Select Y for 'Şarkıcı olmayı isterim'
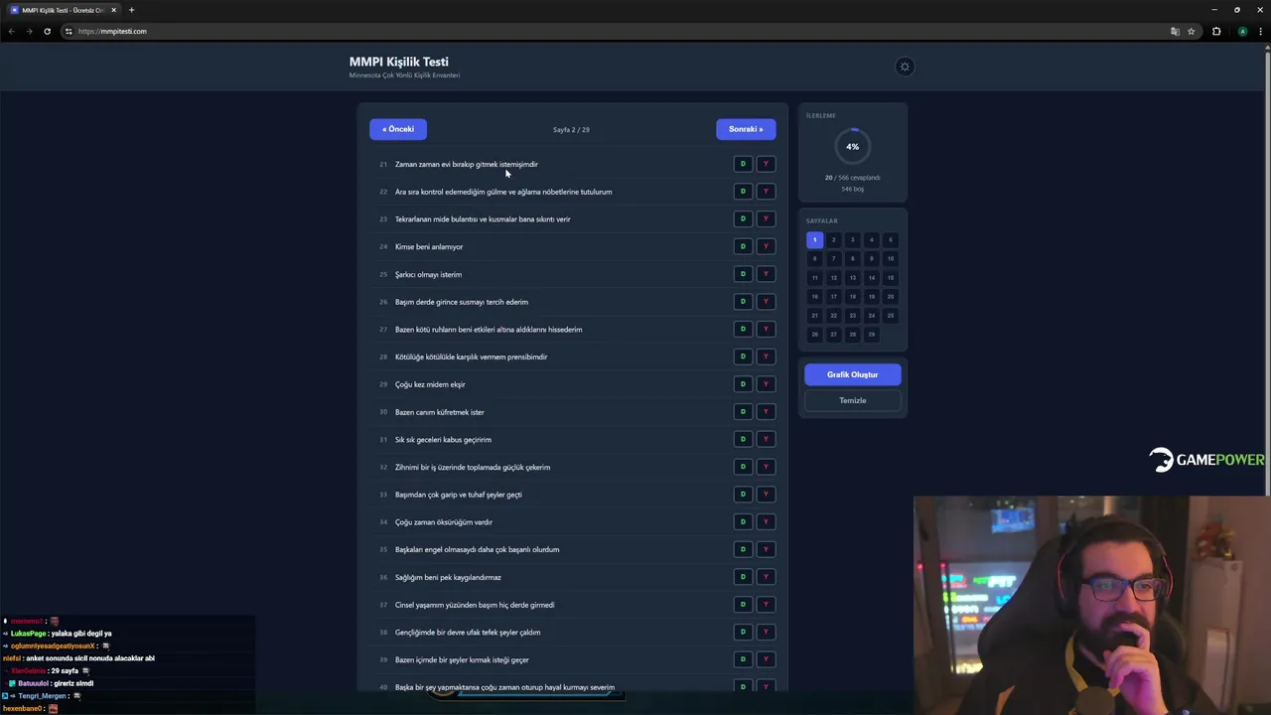 pyautogui.click(x=766, y=274)
